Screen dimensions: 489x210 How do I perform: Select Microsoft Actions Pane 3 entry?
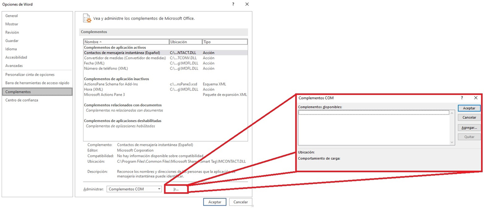click(x=104, y=95)
